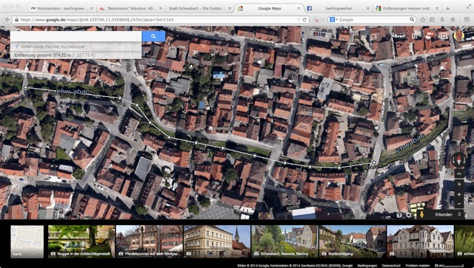Click the Vogelsang place marker
Viewport: 474px width, 268px height.
[x=210, y=128]
